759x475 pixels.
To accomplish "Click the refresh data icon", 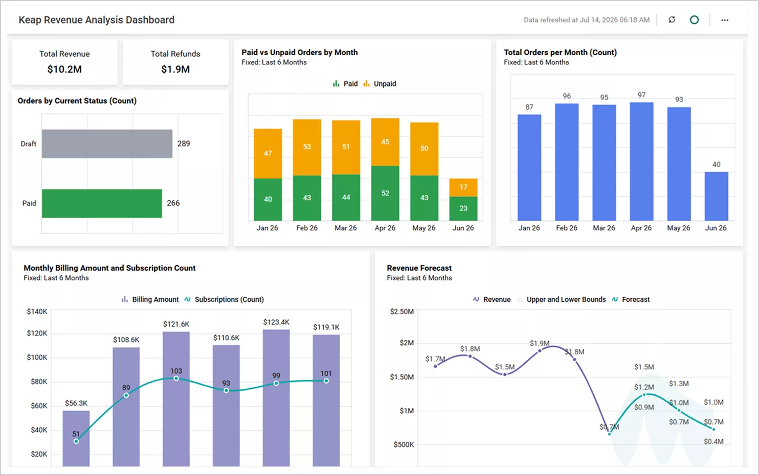I will pos(672,19).
